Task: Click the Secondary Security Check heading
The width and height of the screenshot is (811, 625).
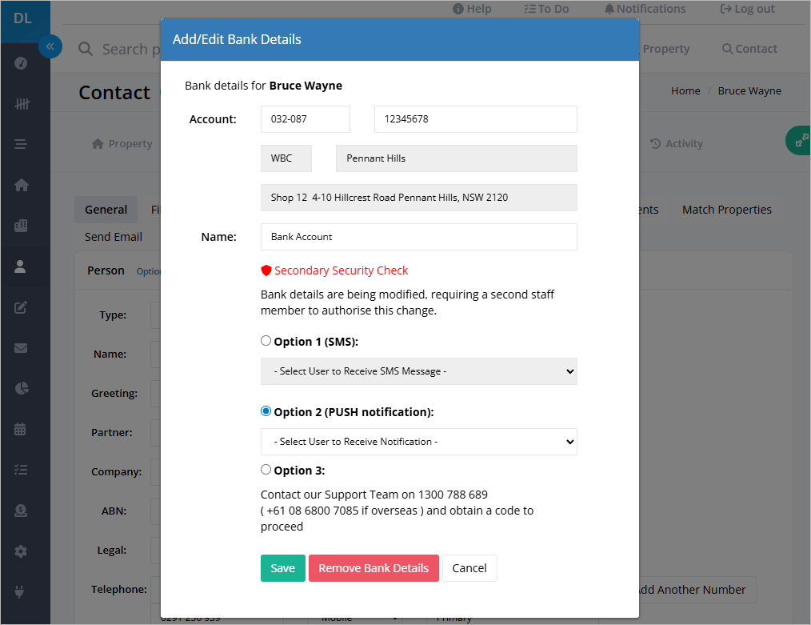Action: click(341, 270)
